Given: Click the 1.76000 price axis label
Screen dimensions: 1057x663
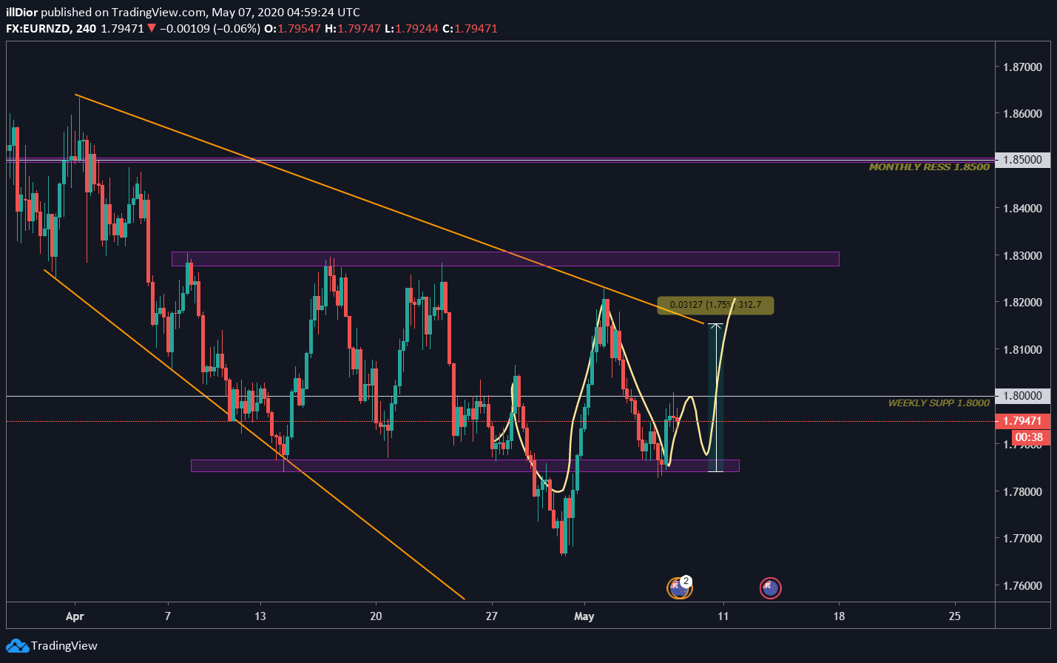Looking at the screenshot, I should (1022, 585).
